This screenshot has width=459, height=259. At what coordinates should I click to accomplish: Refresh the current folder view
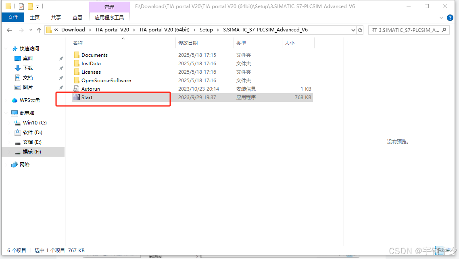(360, 30)
